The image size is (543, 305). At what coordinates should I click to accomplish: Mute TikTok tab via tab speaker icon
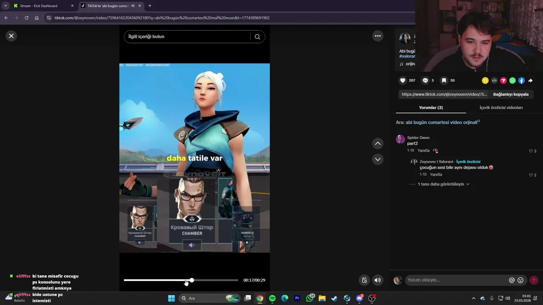coord(133,6)
